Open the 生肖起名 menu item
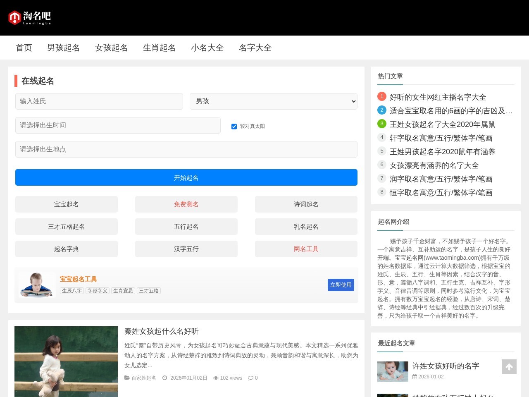This screenshot has height=397, width=529. point(159,48)
